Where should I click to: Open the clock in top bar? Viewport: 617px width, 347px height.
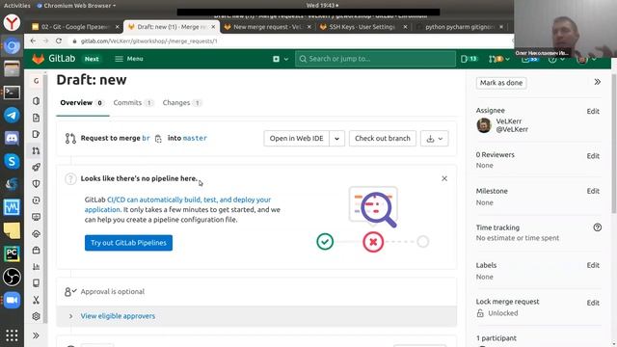coord(322,6)
